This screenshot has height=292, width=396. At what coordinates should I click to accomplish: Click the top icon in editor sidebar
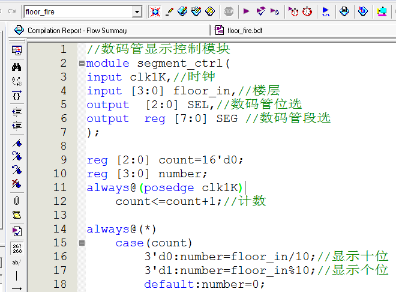coord(17,50)
